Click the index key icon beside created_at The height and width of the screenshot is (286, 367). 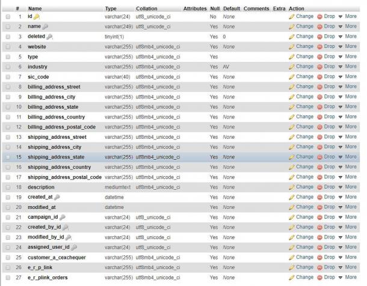(57, 197)
